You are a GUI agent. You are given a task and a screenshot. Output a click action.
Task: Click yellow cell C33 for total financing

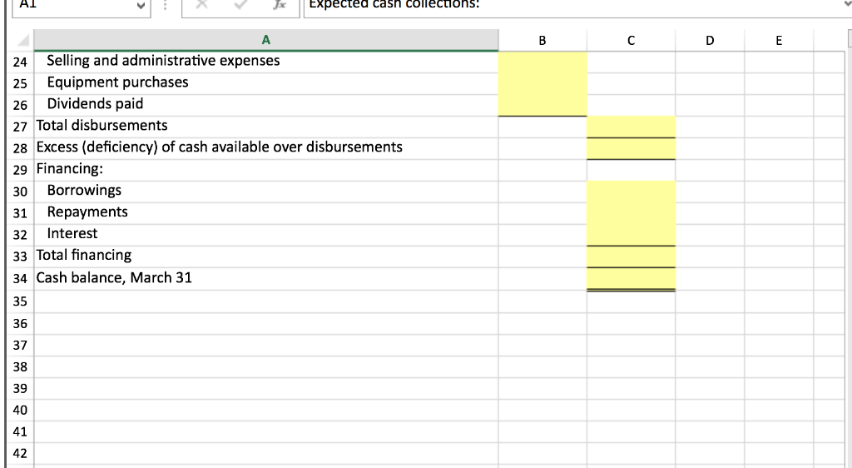pos(631,256)
